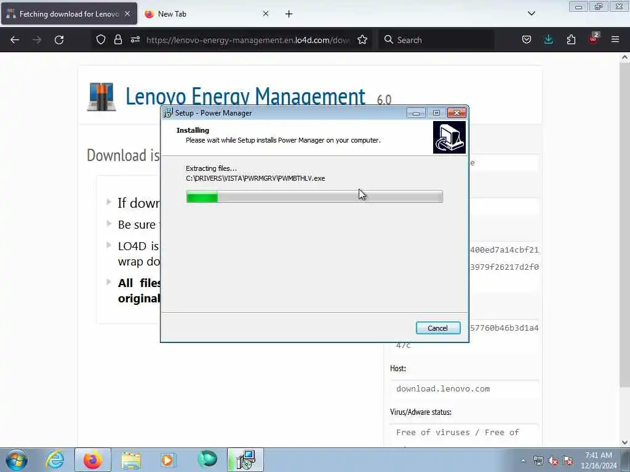630x472 pixels.
Task: Click the installer progress bar
Action: pos(314,196)
